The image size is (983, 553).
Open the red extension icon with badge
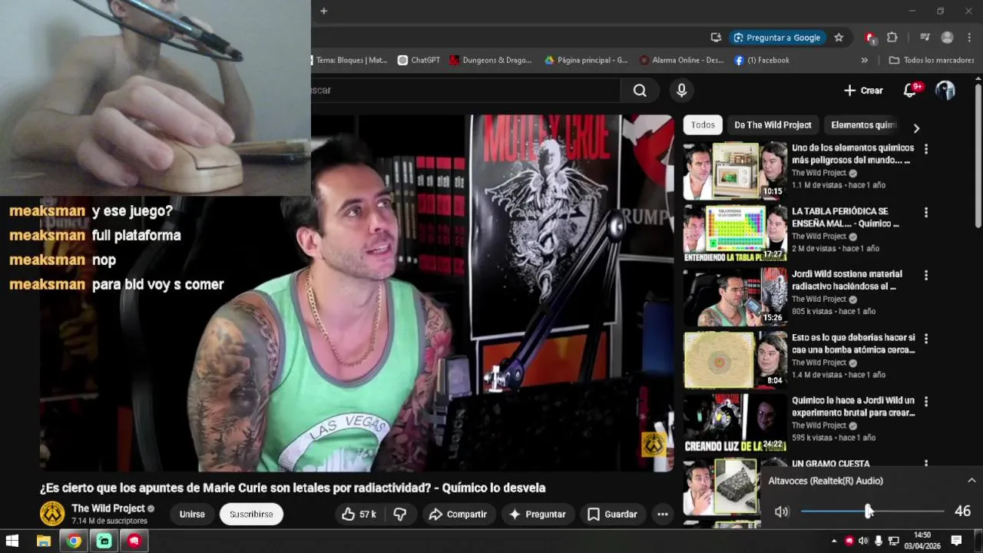pos(870,37)
